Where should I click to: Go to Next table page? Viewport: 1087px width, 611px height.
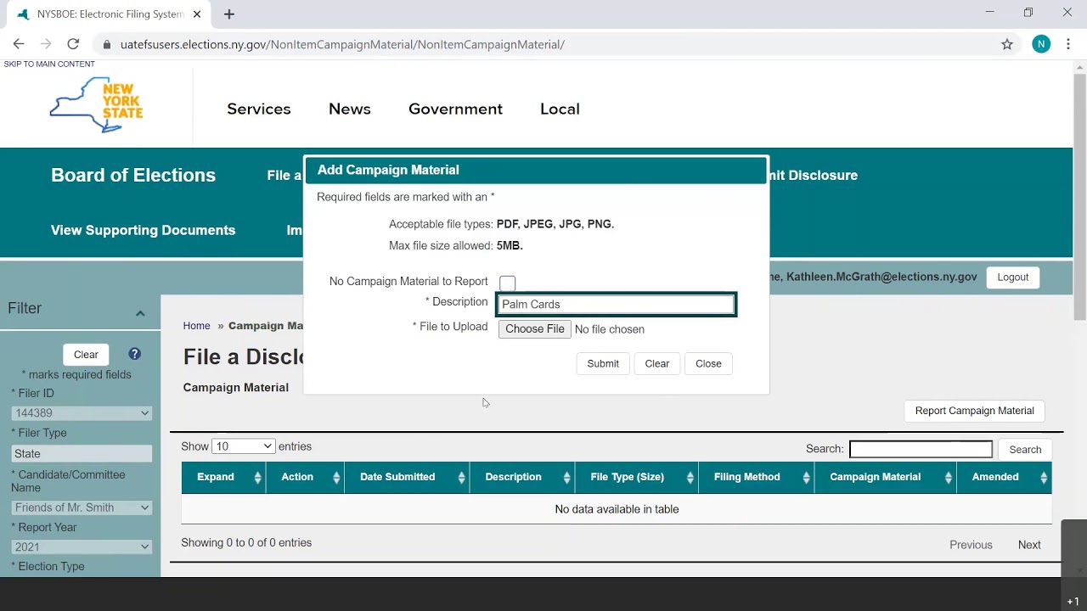1029,545
